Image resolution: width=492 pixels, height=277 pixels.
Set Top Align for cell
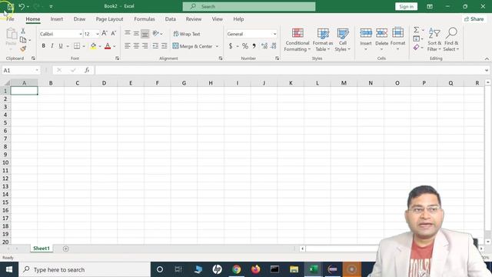[127, 33]
